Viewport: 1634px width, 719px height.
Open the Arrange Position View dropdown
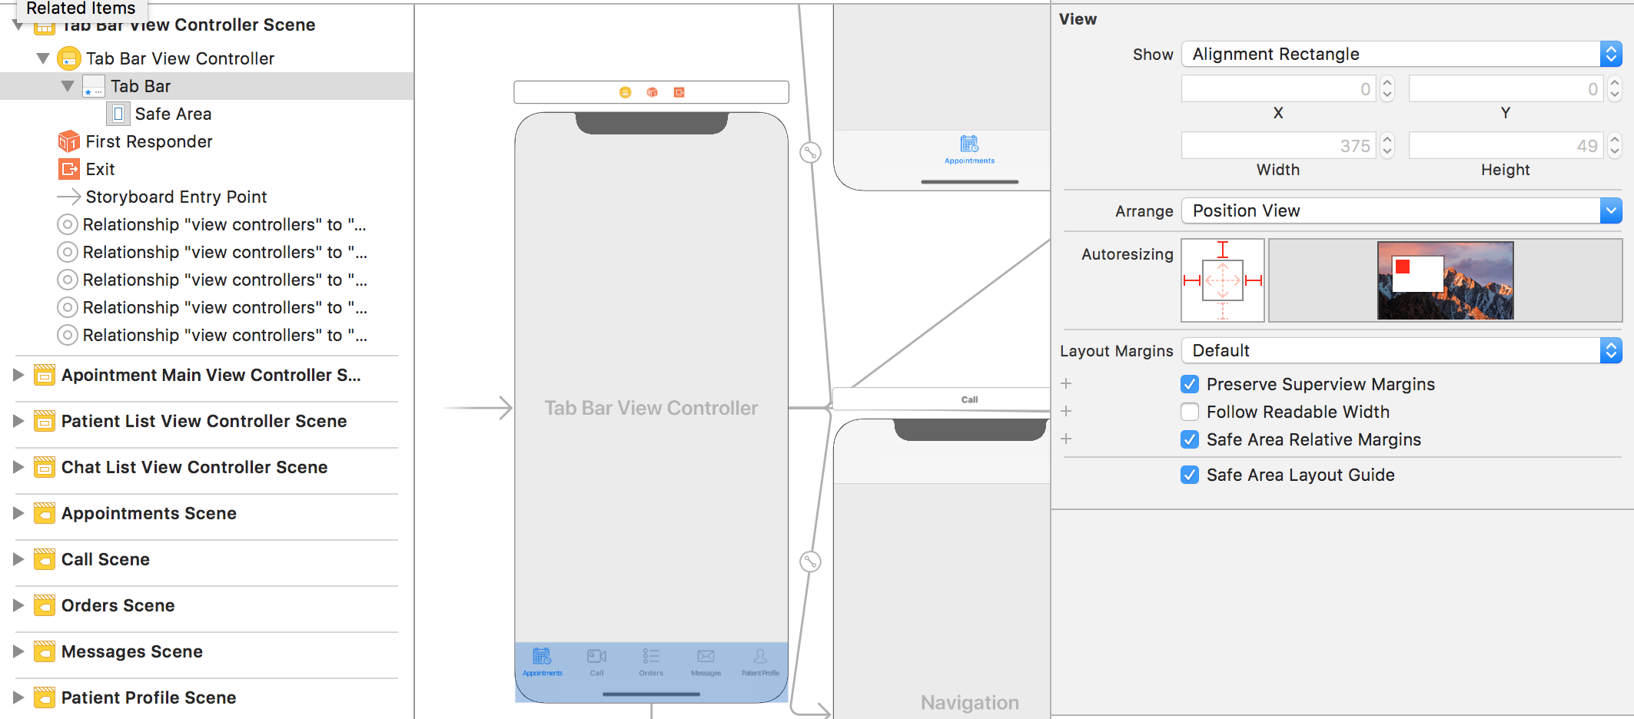click(1400, 210)
